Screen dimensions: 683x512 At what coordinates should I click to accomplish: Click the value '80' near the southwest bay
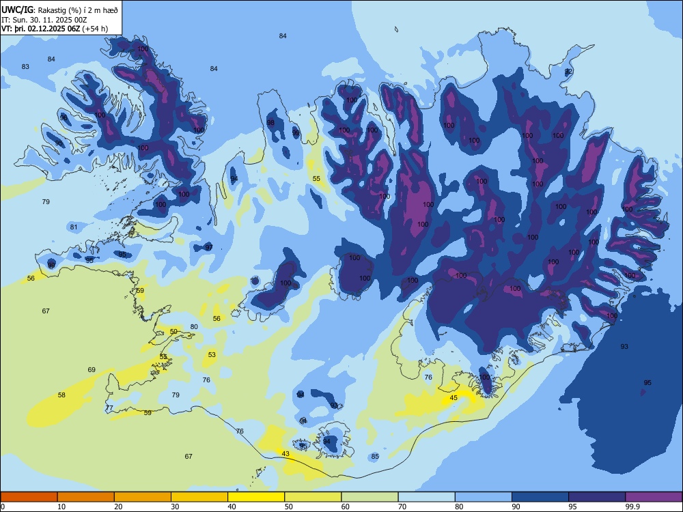(194, 326)
